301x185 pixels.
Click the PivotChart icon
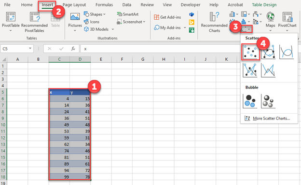[x=287, y=17]
